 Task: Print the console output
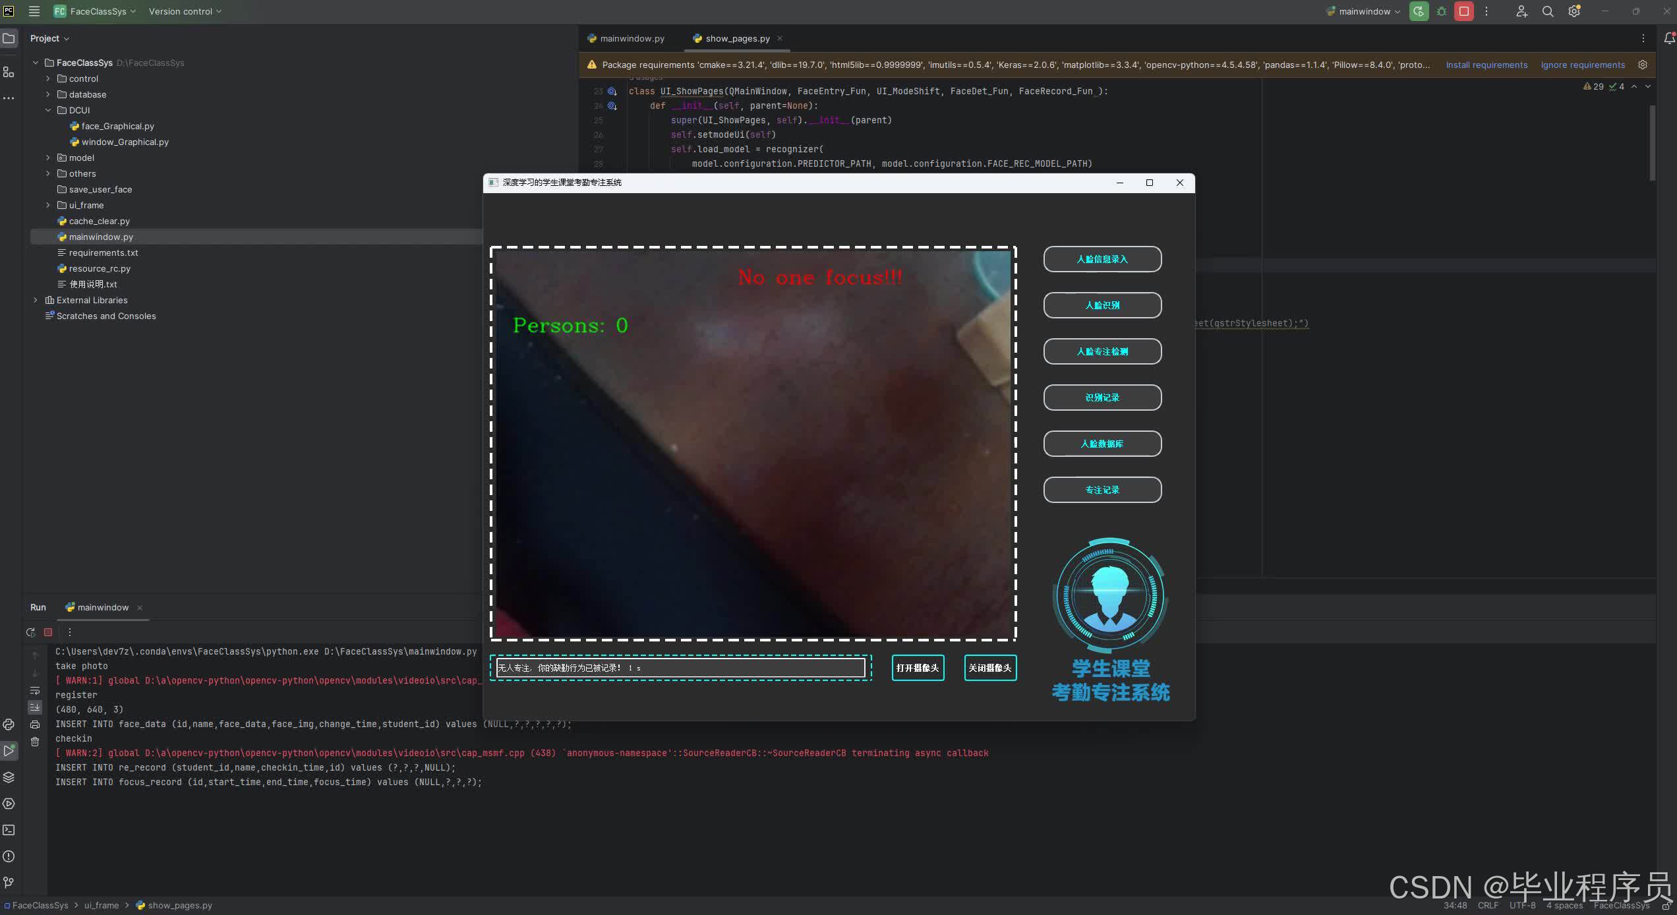click(x=35, y=724)
